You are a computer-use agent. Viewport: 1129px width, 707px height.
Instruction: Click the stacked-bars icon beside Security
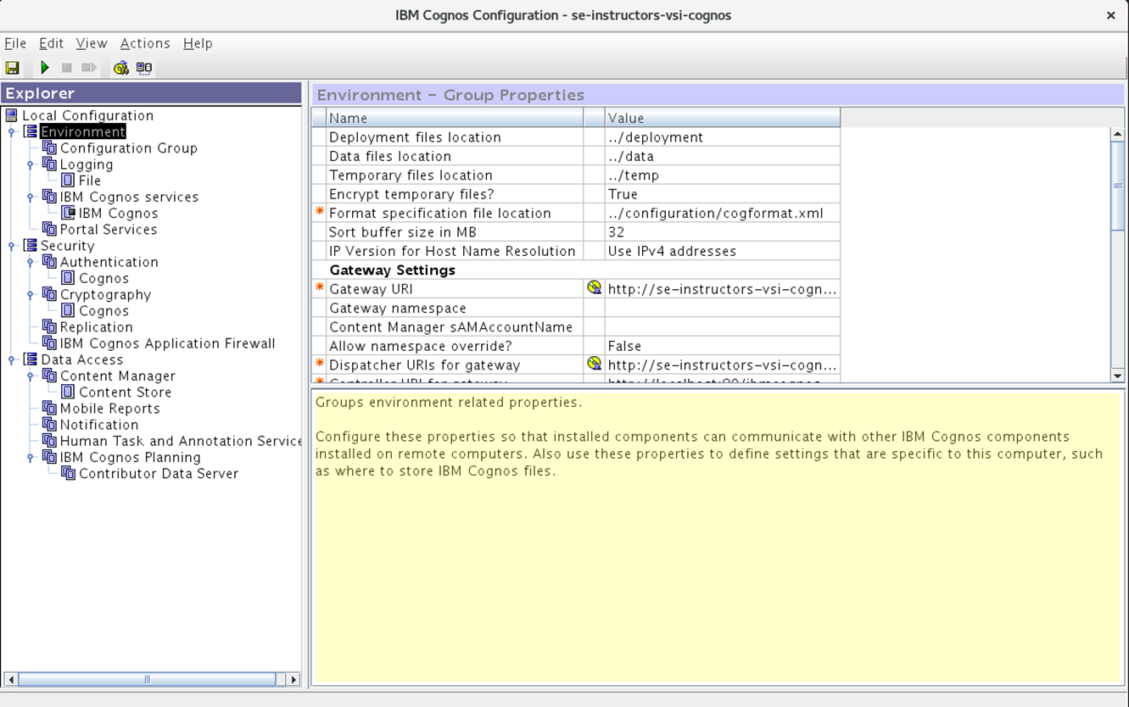[31, 245]
